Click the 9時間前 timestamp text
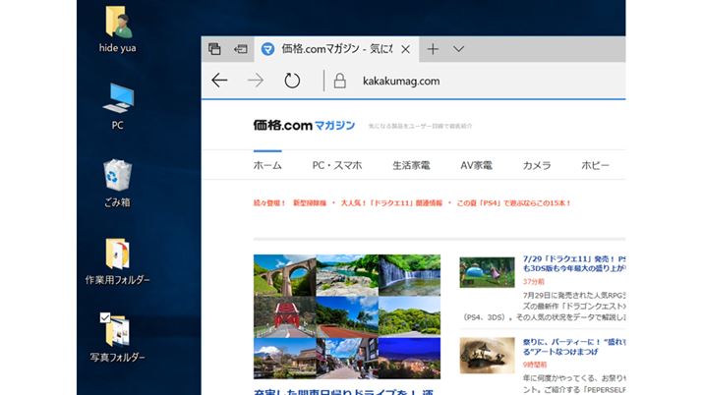 click(x=535, y=365)
